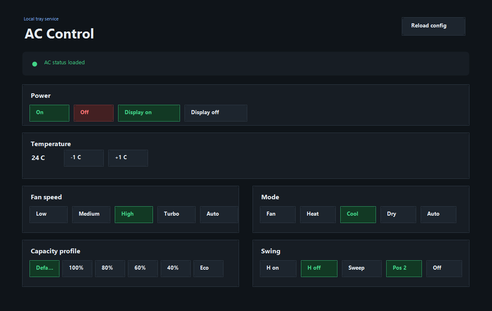Image resolution: width=492 pixels, height=311 pixels.
Task: Click the Mode heading
Action: tap(270, 197)
